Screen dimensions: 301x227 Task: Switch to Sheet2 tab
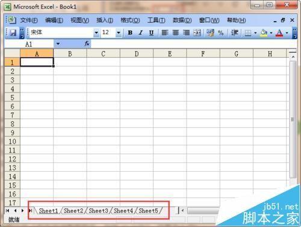tap(73, 211)
